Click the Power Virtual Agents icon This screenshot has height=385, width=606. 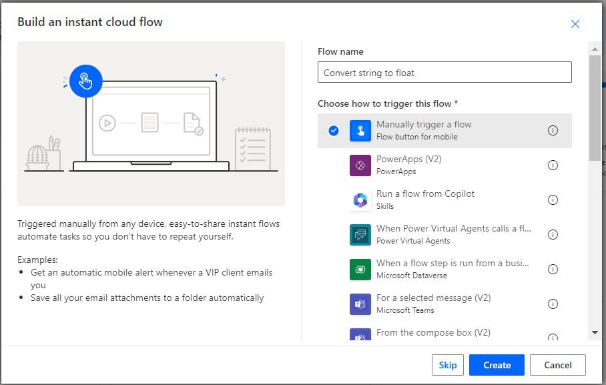(360, 235)
